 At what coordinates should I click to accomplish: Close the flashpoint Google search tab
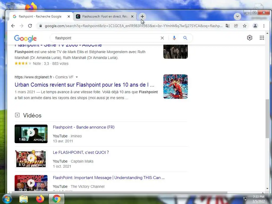(x=69, y=16)
